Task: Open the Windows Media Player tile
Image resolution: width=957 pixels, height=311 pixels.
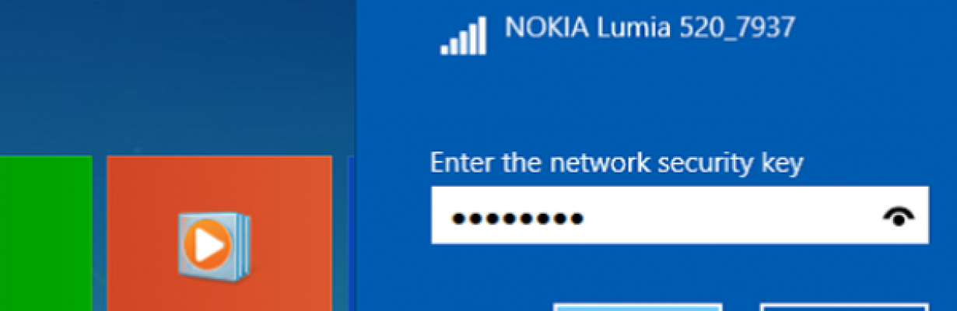Action: pos(219,233)
